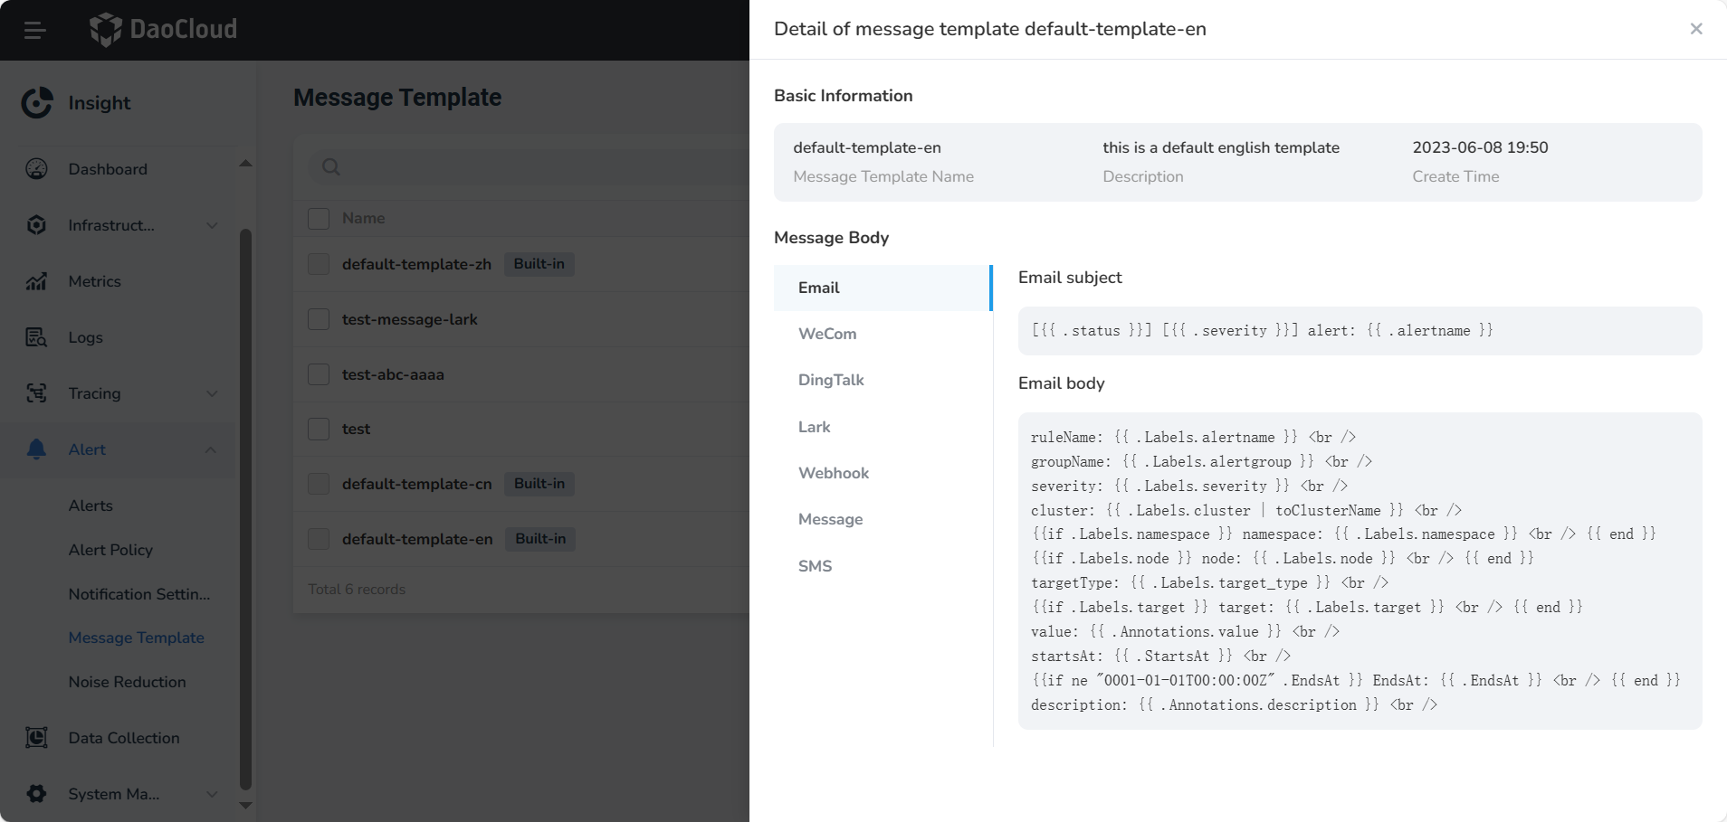This screenshot has height=822, width=1727.
Task: Click the DaoCloud logo
Action: coord(164,29)
